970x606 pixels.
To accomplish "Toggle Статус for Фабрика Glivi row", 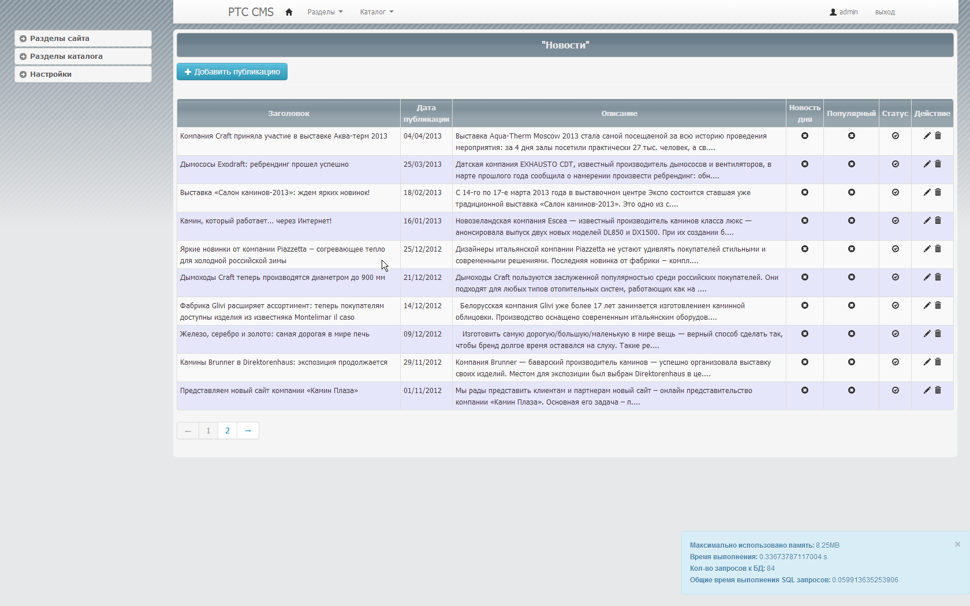I will [896, 305].
